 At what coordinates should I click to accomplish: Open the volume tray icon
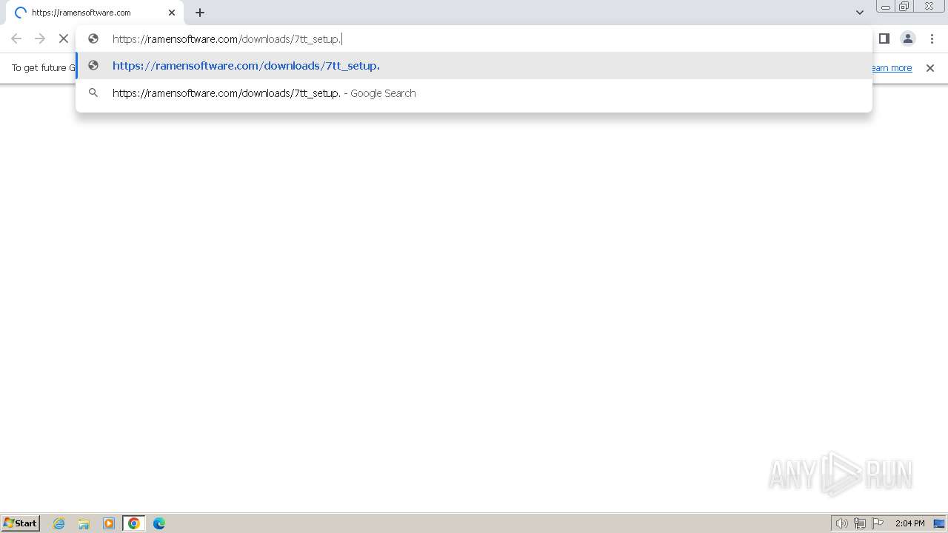[841, 523]
